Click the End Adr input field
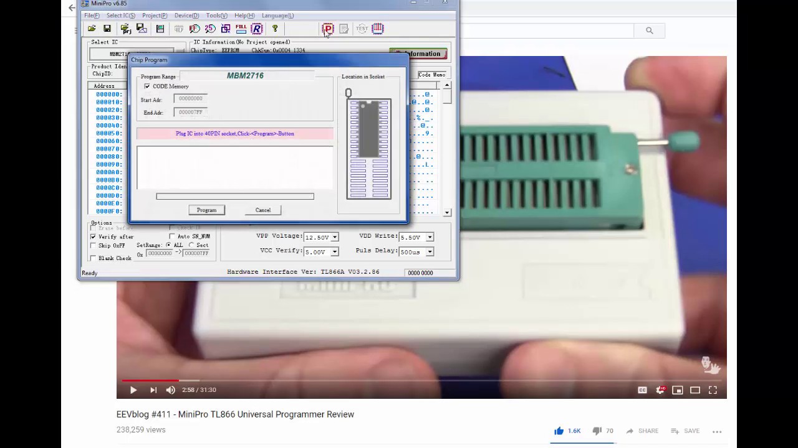798x448 pixels. coord(190,112)
